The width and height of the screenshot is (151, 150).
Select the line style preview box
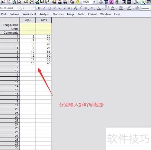tap(146, 8)
